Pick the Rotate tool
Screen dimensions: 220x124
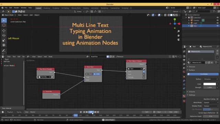[x=4, y=35]
